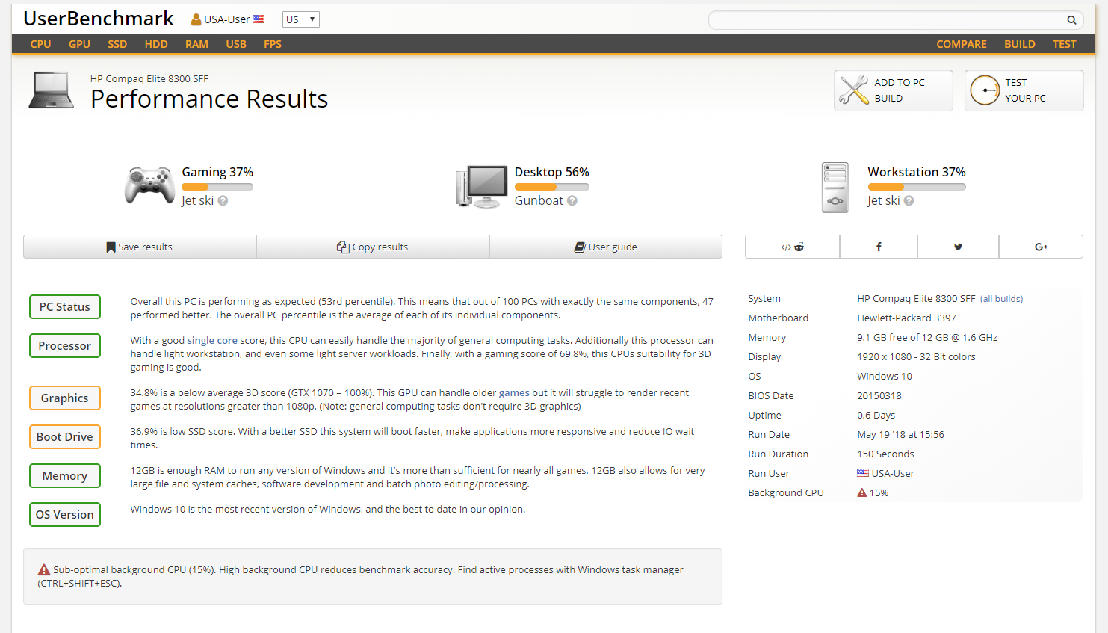
Task: Open the US country dropdown
Action: click(x=300, y=19)
